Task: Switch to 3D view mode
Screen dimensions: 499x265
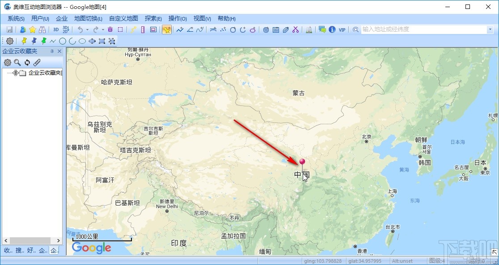Action: pyautogui.click(x=55, y=29)
